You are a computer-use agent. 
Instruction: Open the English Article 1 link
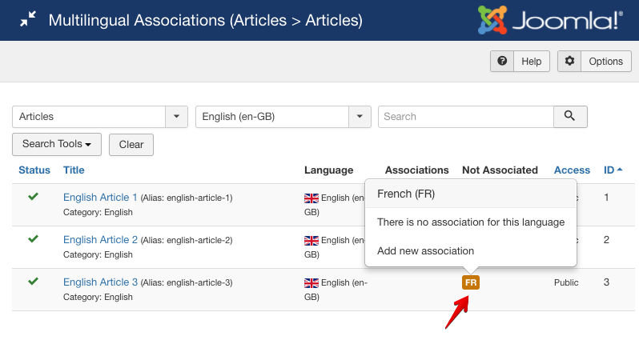(100, 197)
